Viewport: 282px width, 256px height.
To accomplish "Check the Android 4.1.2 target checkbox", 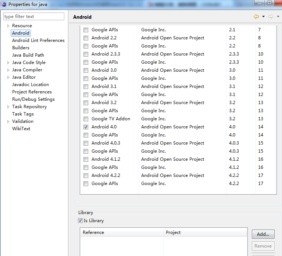I will tap(86, 159).
